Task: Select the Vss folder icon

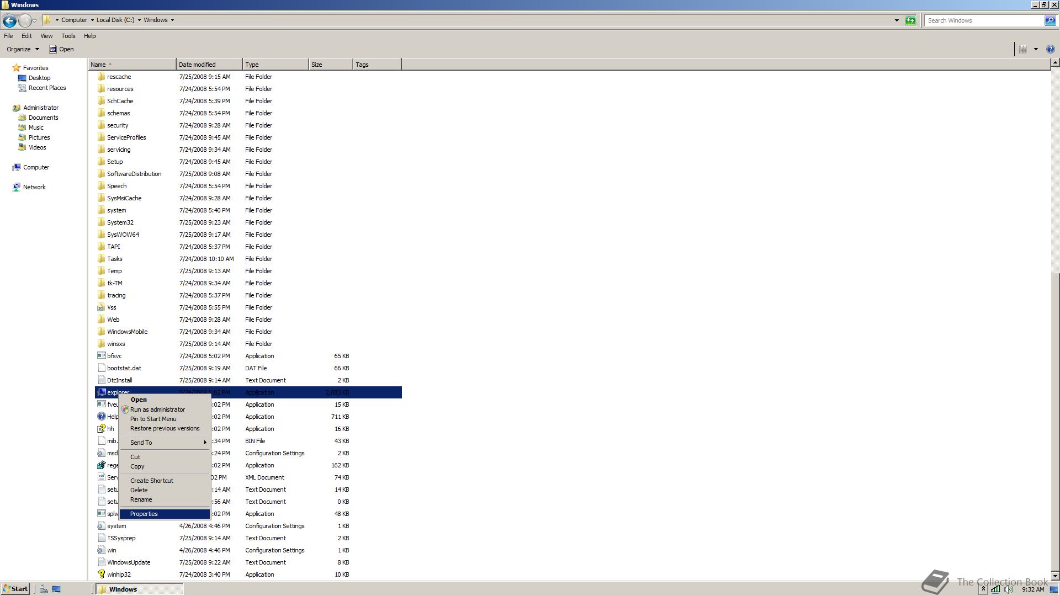Action: point(101,307)
